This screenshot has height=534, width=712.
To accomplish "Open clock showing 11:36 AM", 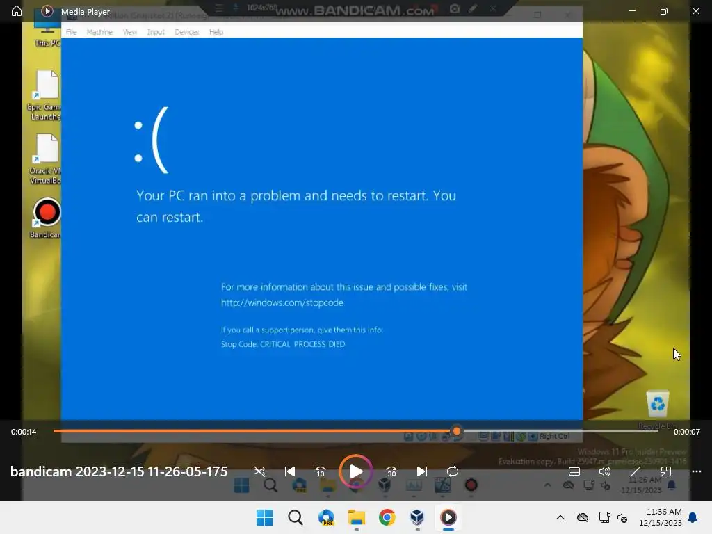I will pos(661,517).
